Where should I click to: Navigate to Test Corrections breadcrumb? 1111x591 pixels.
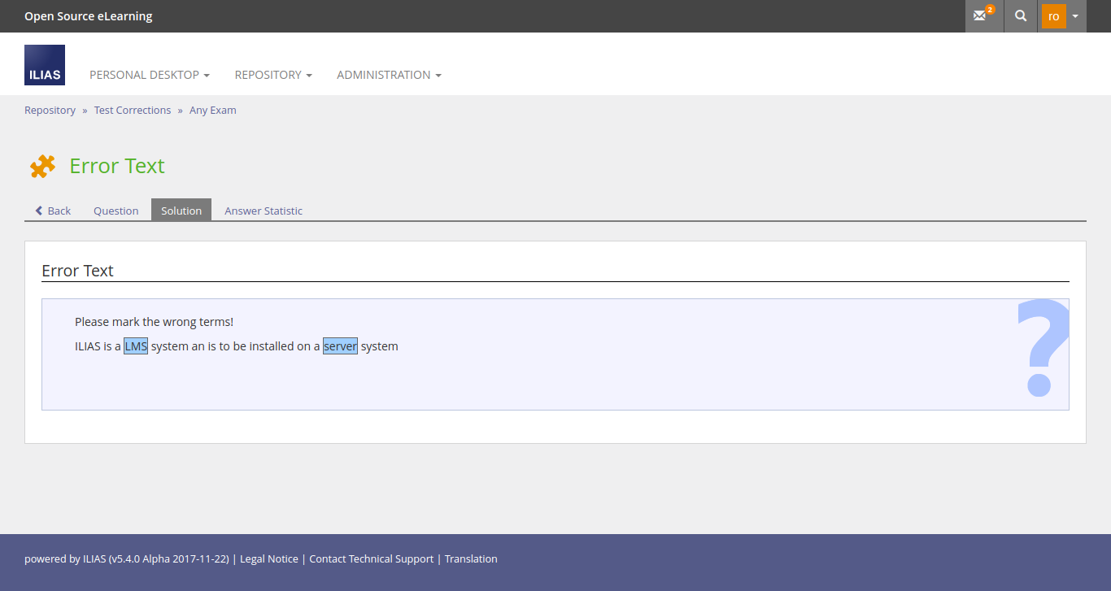pyautogui.click(x=133, y=111)
